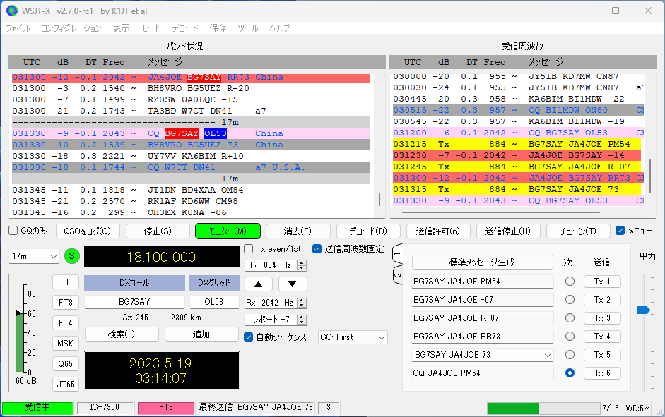Open the 保存 menu
This screenshot has width=665, height=417.
[218, 28]
